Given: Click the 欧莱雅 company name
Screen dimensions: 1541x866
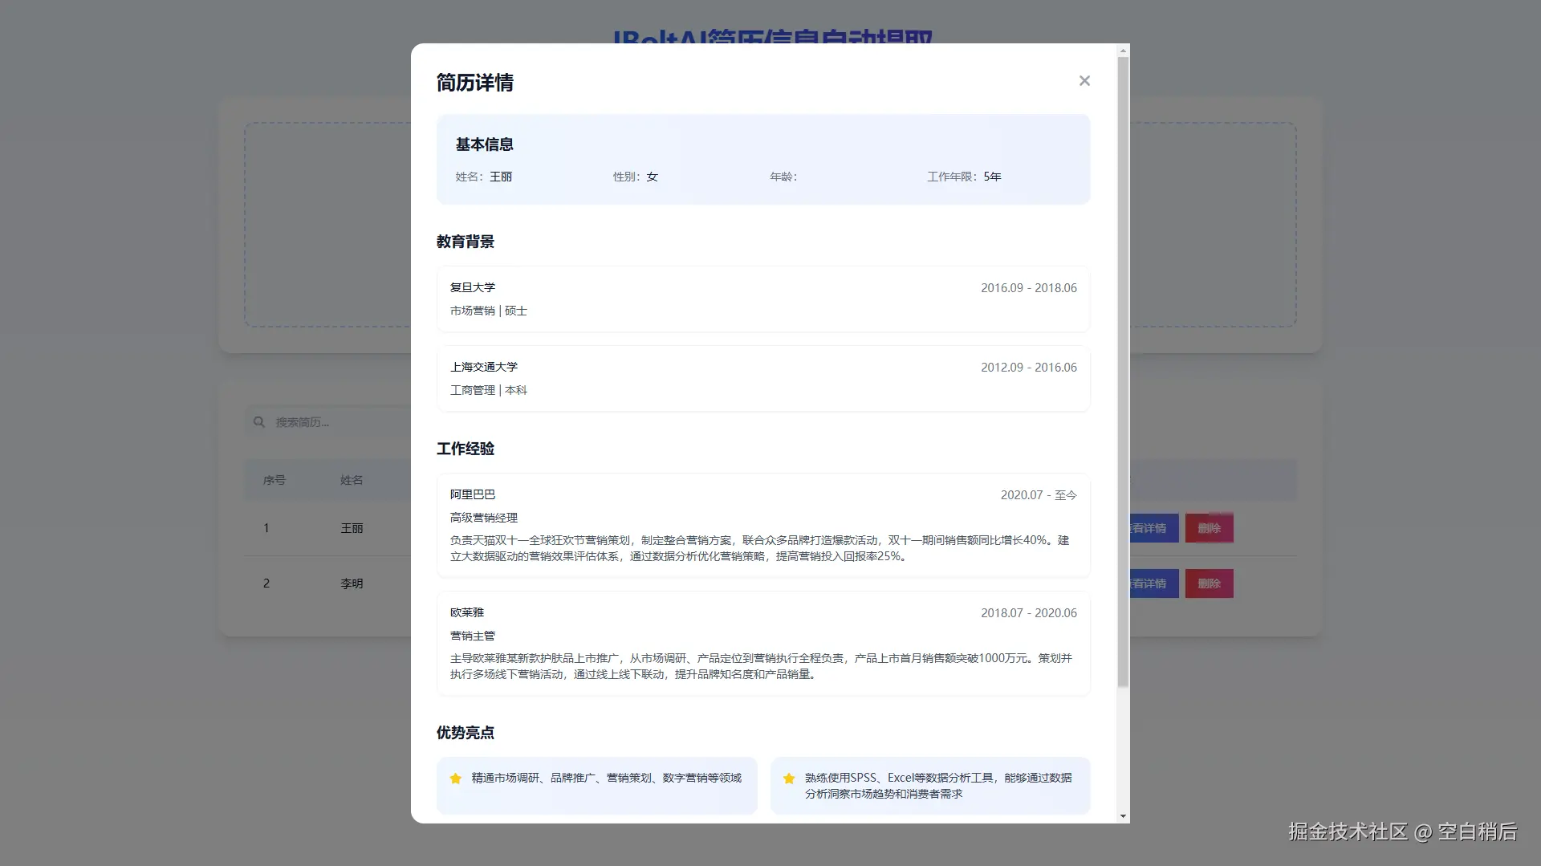Looking at the screenshot, I should point(467,612).
